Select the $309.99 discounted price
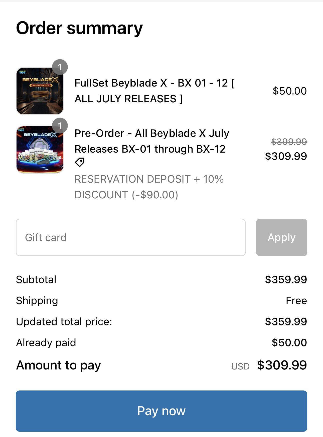 tap(286, 156)
